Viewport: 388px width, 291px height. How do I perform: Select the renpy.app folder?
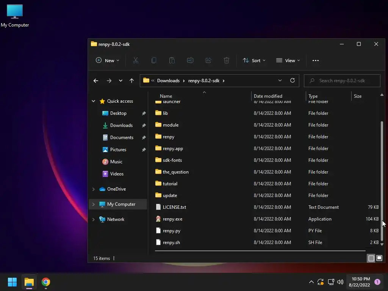click(x=173, y=149)
